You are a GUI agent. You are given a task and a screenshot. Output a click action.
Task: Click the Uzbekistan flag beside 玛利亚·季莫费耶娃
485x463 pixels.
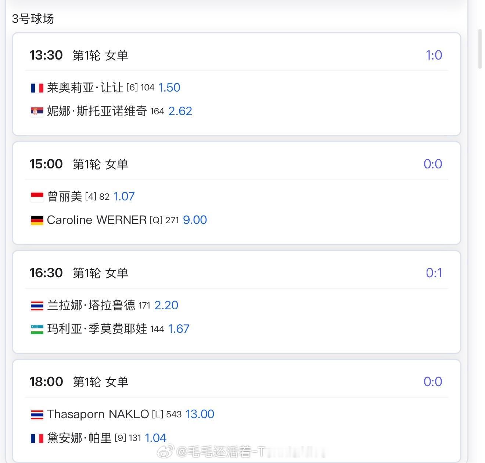(x=37, y=329)
